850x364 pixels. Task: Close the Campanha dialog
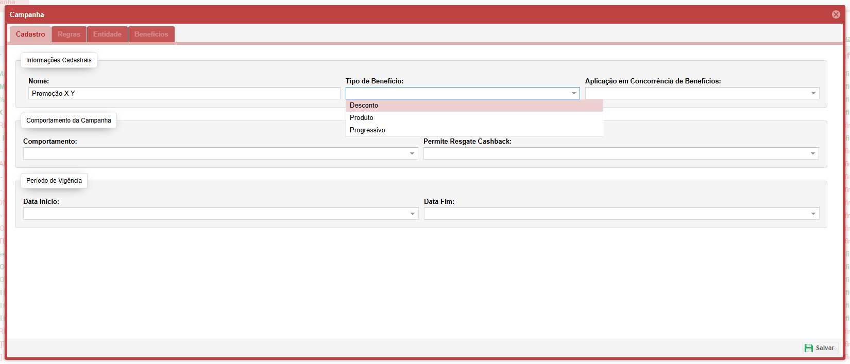[836, 14]
